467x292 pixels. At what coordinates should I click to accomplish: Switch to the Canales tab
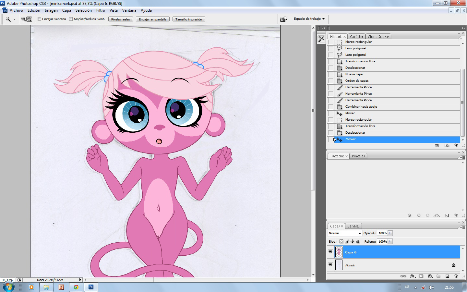[353, 226]
